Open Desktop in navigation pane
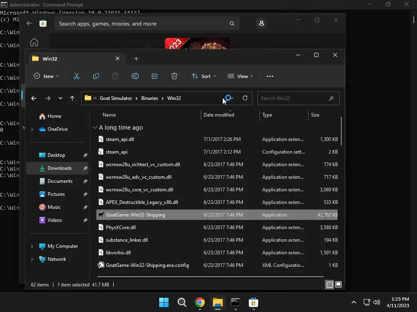Image resolution: width=417 pixels, height=312 pixels. click(56, 155)
